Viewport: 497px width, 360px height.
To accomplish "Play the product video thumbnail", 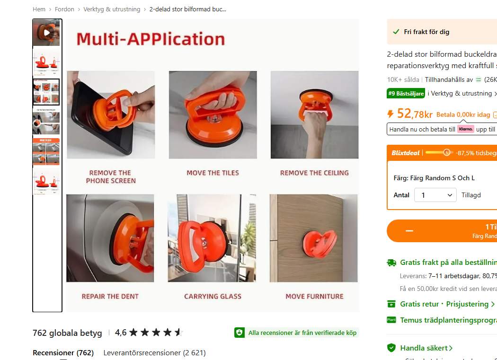I will click(x=46, y=33).
